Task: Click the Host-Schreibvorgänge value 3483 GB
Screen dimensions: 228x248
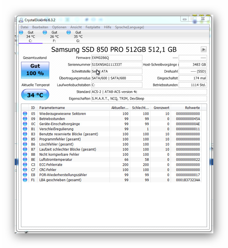Action: [x=193, y=65]
